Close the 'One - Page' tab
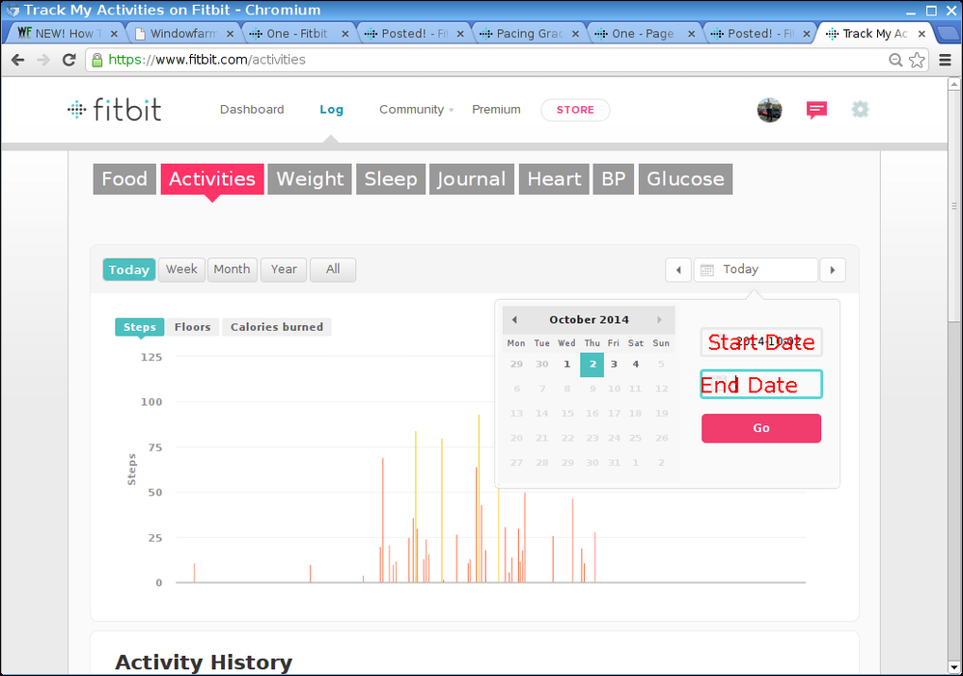963x676 pixels. 691,34
